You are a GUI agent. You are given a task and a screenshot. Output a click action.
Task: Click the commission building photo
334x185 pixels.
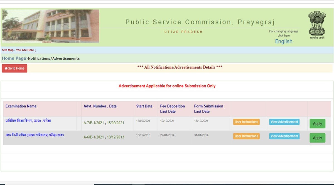click(x=50, y=26)
